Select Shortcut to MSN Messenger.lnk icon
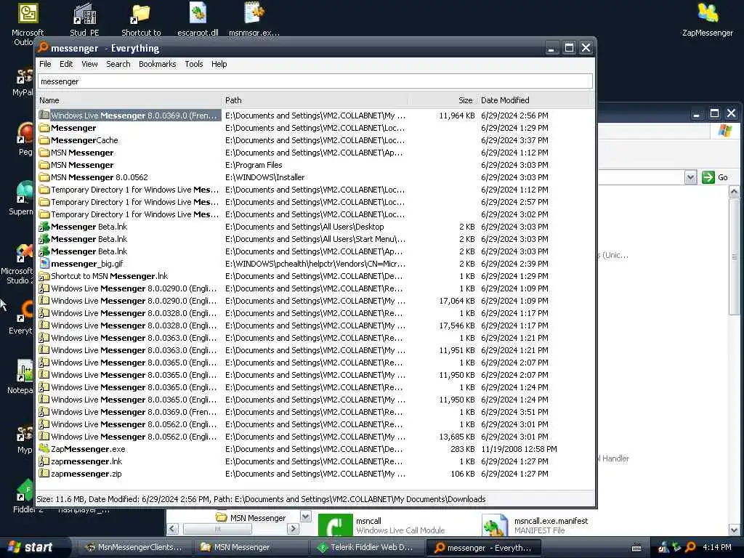 pos(44,275)
